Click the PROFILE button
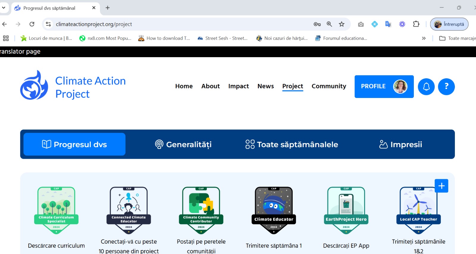The height and width of the screenshot is (254, 476). point(384,86)
